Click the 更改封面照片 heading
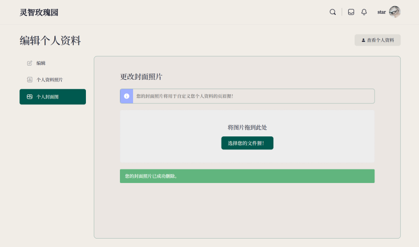Viewport: 419px width, 247px height. point(141,77)
